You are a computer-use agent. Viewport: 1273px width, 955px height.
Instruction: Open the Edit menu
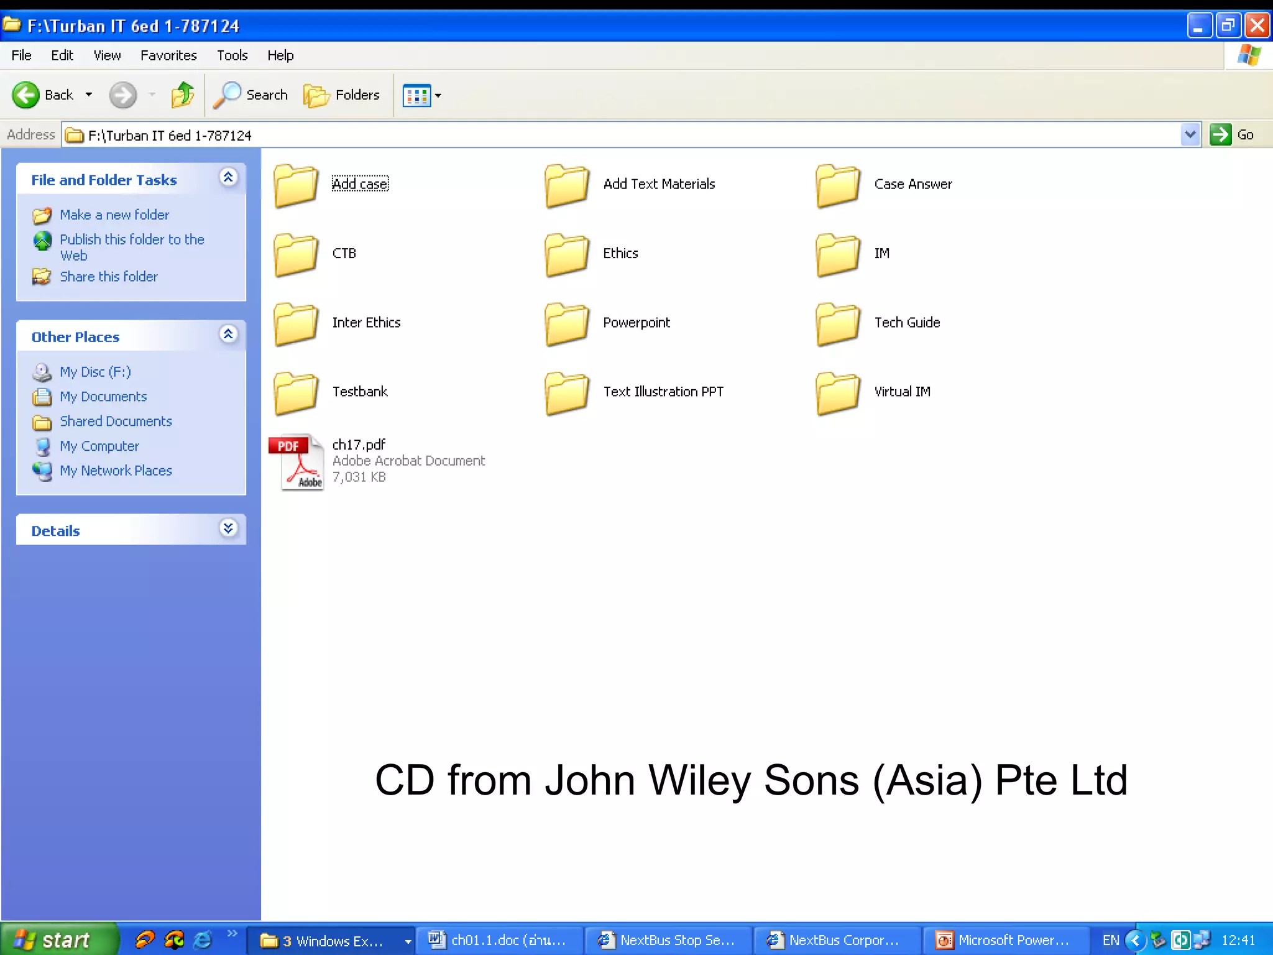(62, 55)
